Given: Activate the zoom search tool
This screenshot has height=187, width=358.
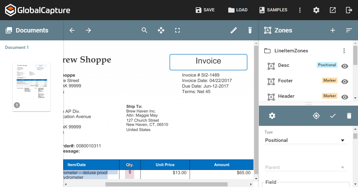Looking at the screenshot, I should click(145, 30).
